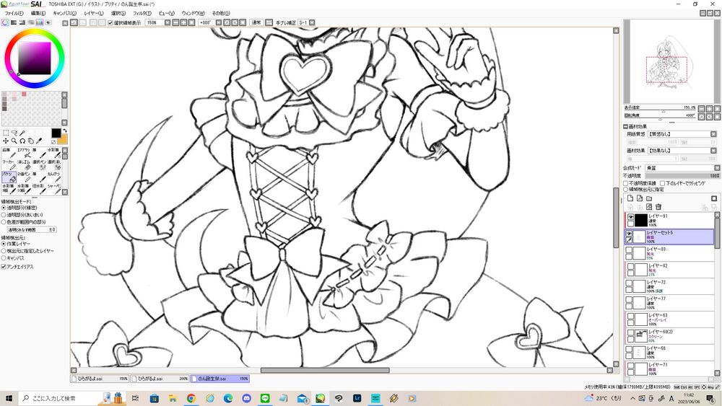Toggle アンチエイリアス checkbox

click(4, 267)
